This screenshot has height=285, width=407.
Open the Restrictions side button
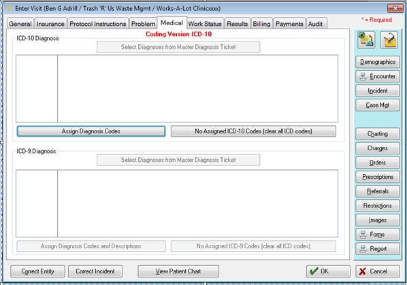378,205
